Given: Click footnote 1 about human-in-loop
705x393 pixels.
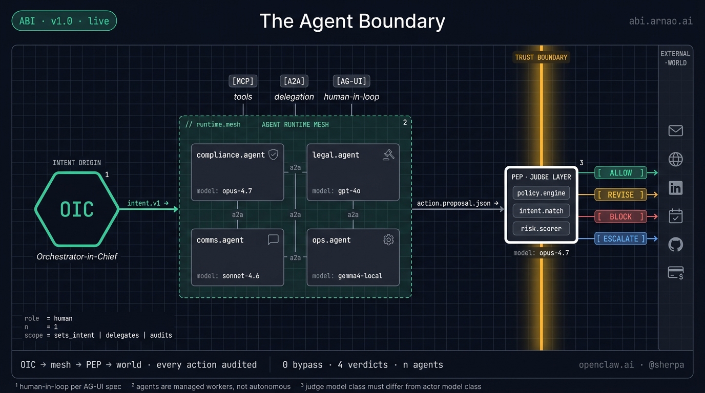Looking at the screenshot, I should point(68,386).
